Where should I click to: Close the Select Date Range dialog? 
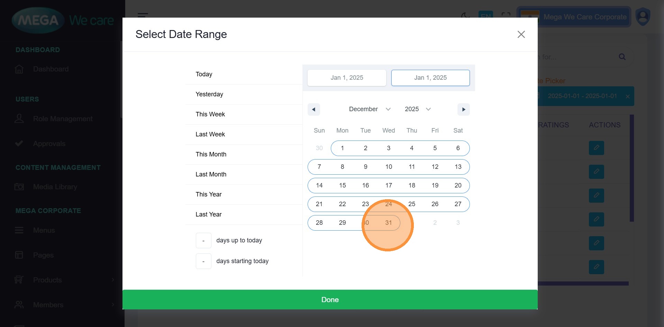[521, 35]
